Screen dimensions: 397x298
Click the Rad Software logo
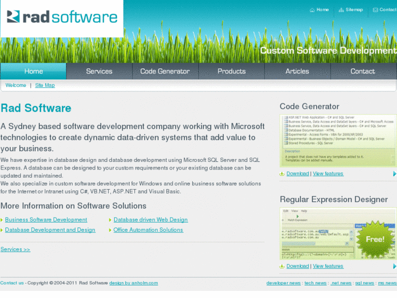click(x=62, y=17)
